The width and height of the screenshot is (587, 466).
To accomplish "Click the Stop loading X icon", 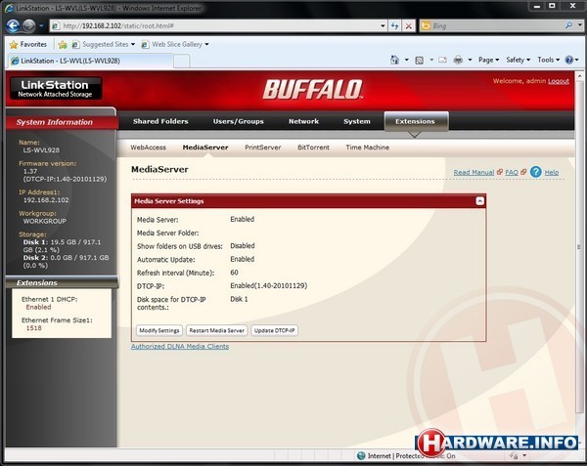I will click(x=408, y=25).
